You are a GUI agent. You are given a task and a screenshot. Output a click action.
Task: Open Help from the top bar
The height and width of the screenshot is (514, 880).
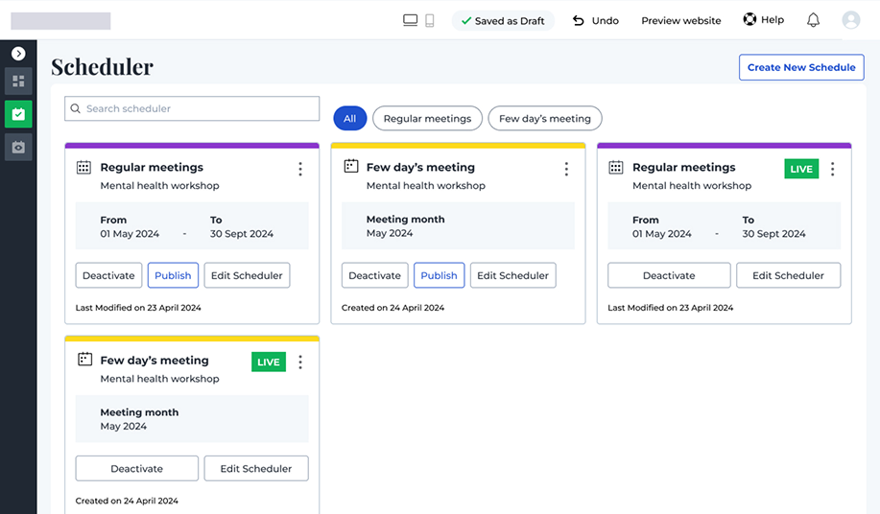[763, 20]
